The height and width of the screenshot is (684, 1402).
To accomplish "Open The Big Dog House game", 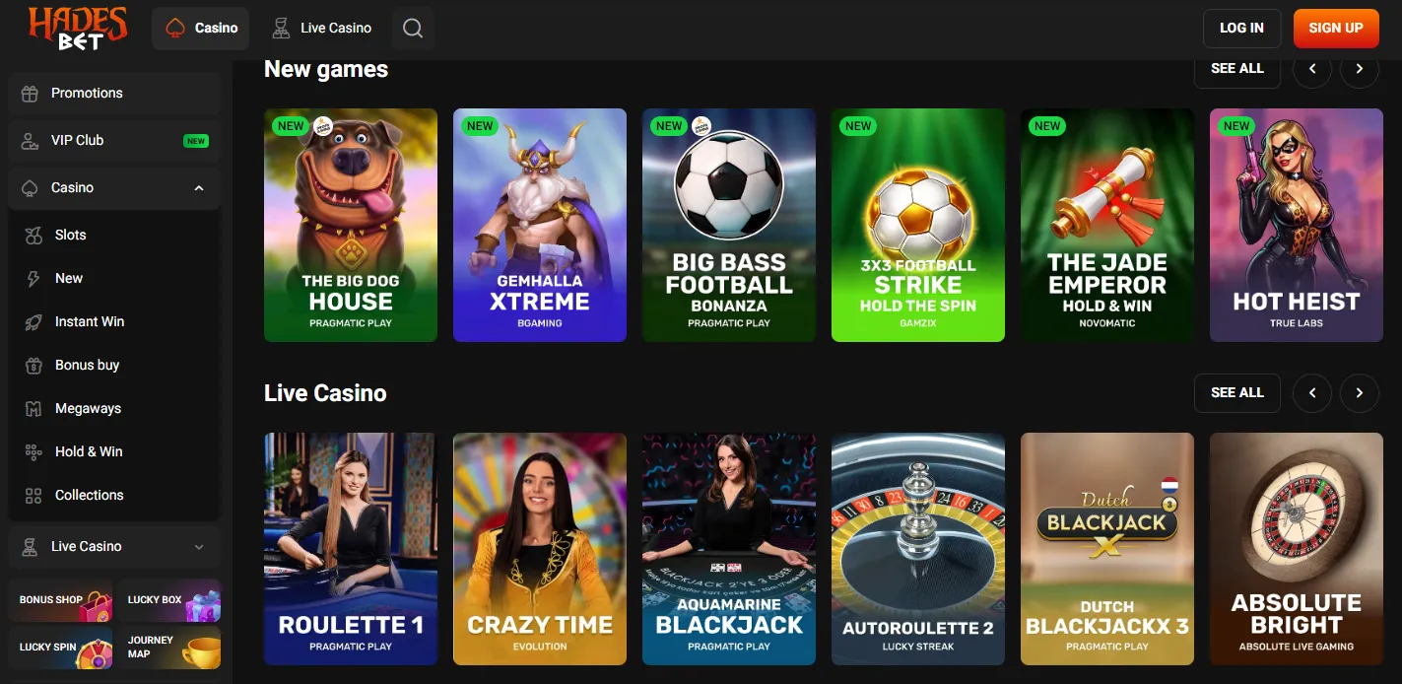I will (x=351, y=225).
